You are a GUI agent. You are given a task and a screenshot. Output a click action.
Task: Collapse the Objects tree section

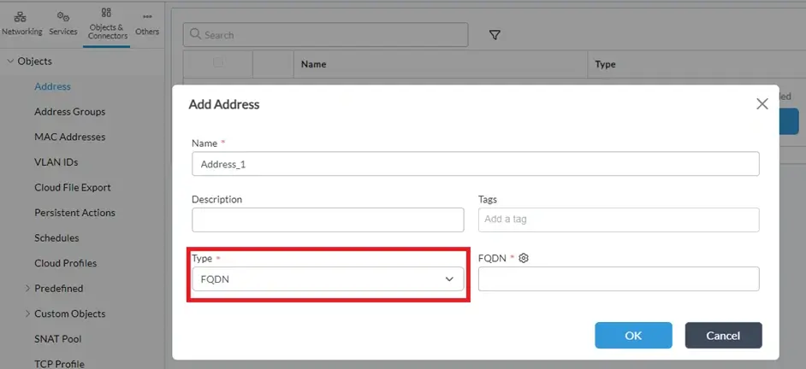(10, 61)
